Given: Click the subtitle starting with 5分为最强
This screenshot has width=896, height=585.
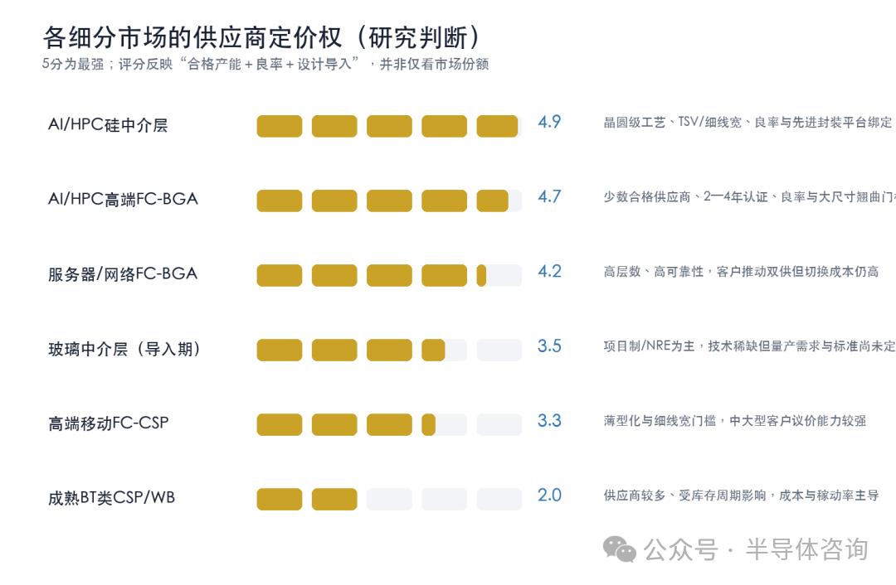Looking at the screenshot, I should (x=265, y=64).
